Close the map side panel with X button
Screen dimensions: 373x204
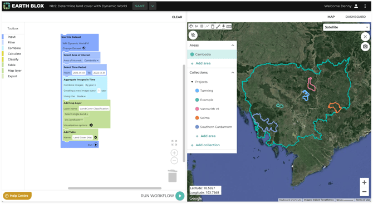(365, 37)
